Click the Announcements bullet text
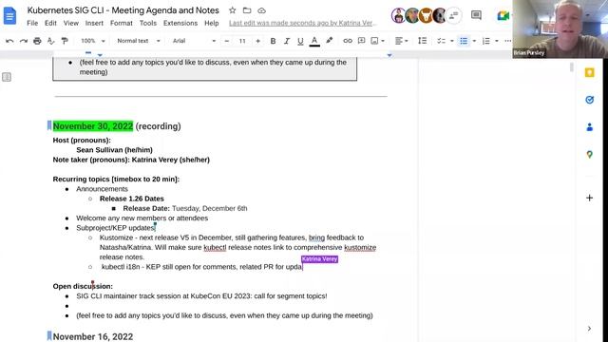 point(102,189)
